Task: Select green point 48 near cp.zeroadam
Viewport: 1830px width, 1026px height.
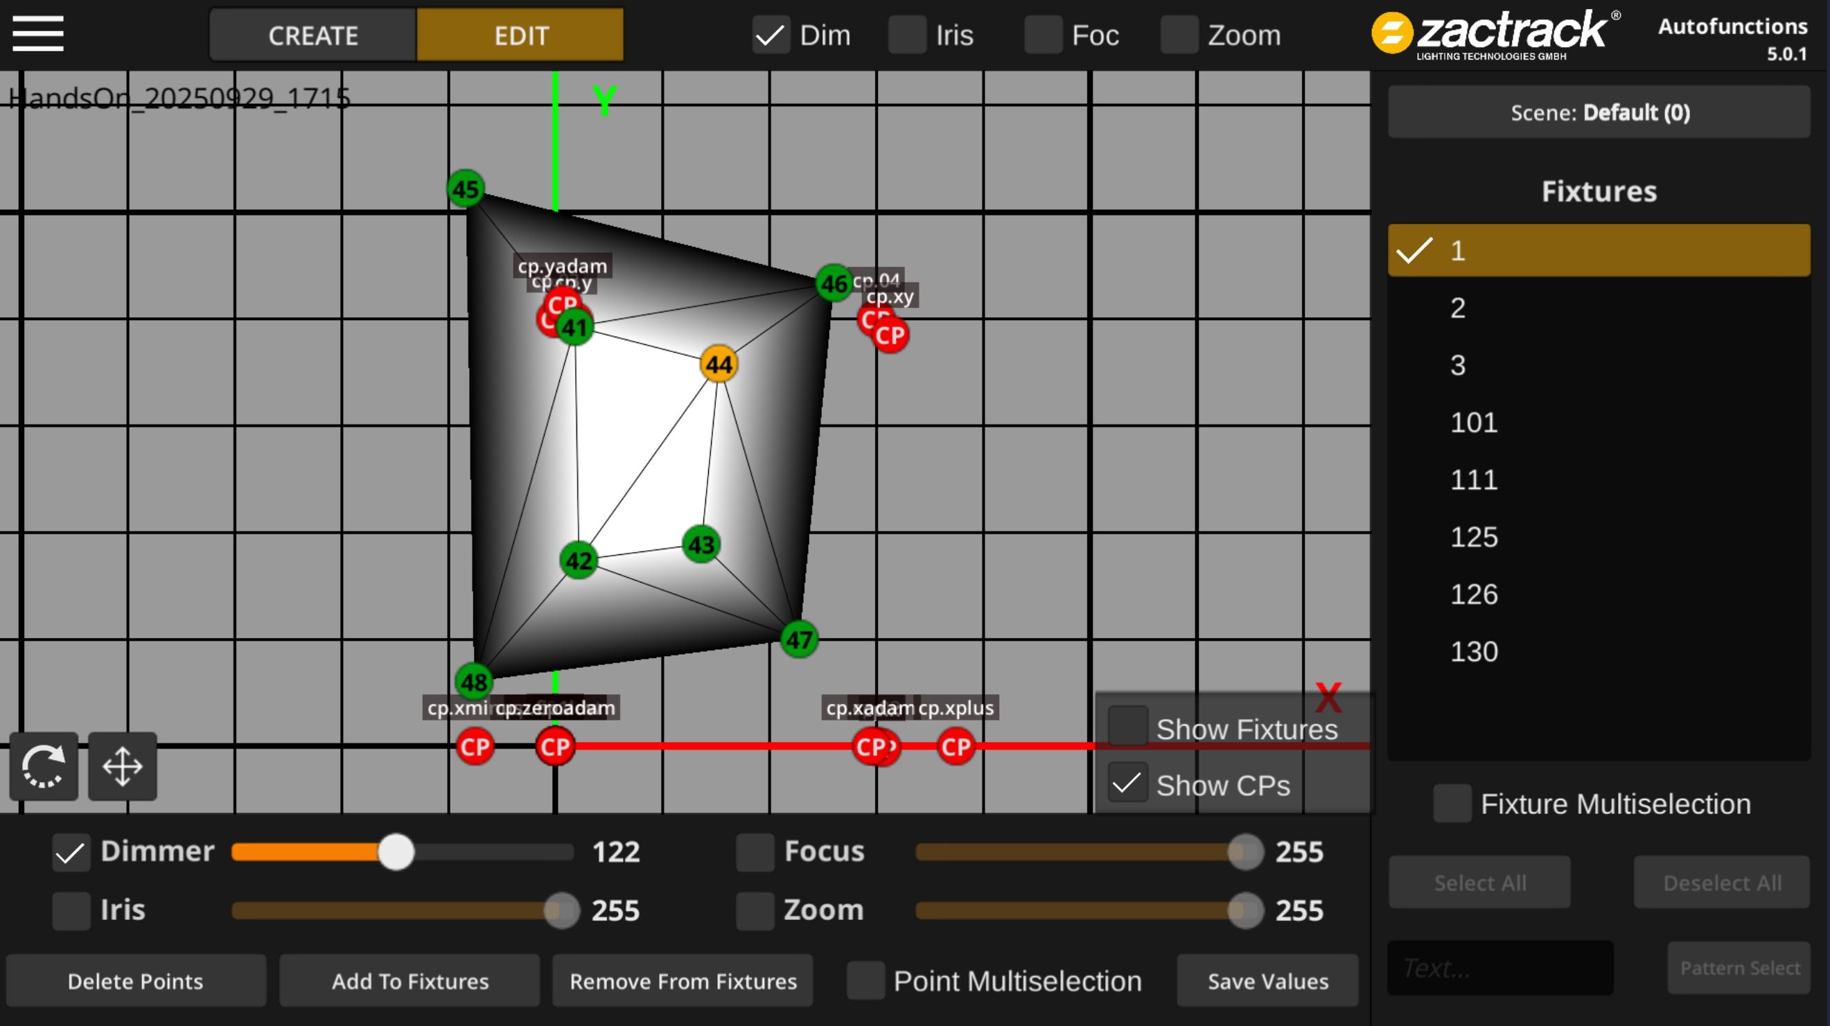Action: click(474, 682)
